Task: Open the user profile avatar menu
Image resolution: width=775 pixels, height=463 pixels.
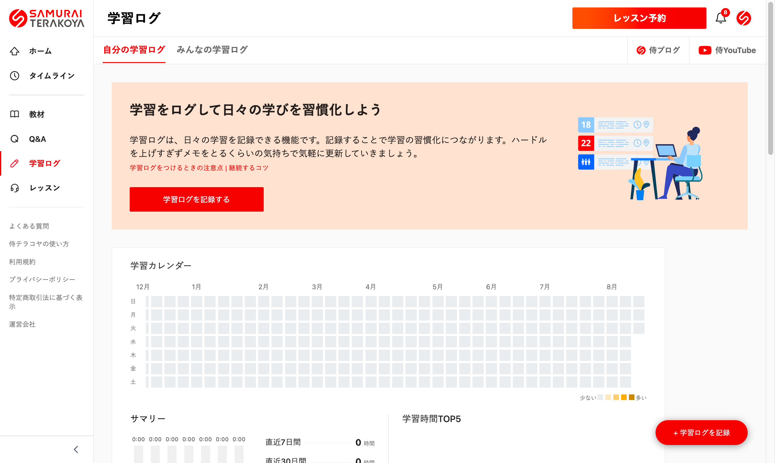Action: 744,18
